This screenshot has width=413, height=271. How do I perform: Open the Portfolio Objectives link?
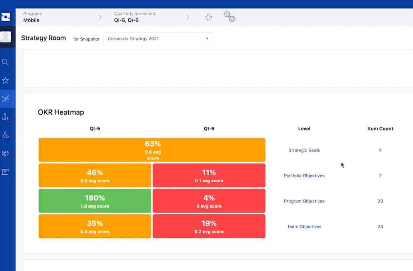[304, 176]
